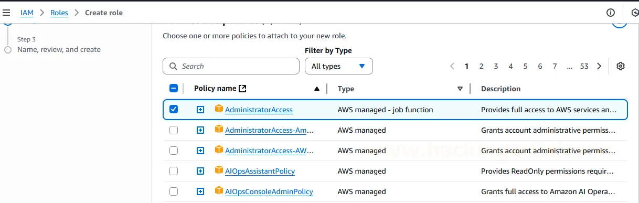This screenshot has width=639, height=203.
Task: Click 'Name, review, and create' step
Action: (x=59, y=49)
